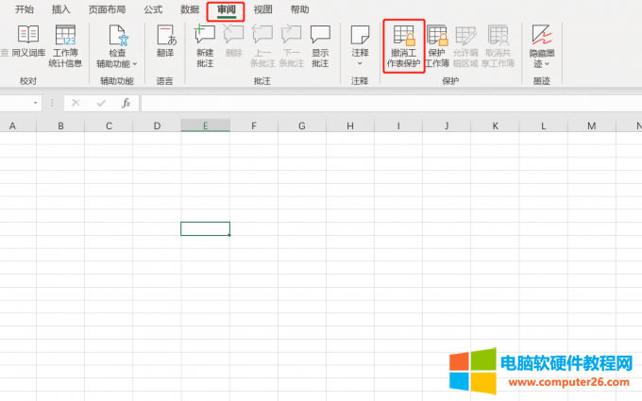Screen dimensions: 642x401
Task: Click 保护工作簿 protect workbook
Action: [x=437, y=46]
